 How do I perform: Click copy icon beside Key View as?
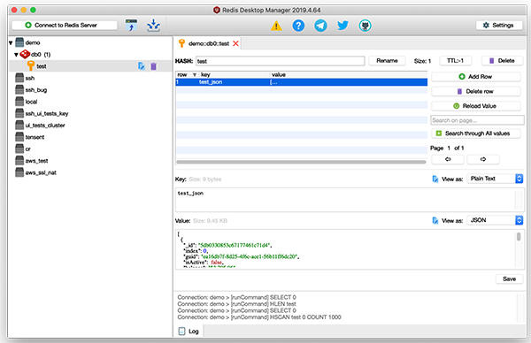point(435,179)
